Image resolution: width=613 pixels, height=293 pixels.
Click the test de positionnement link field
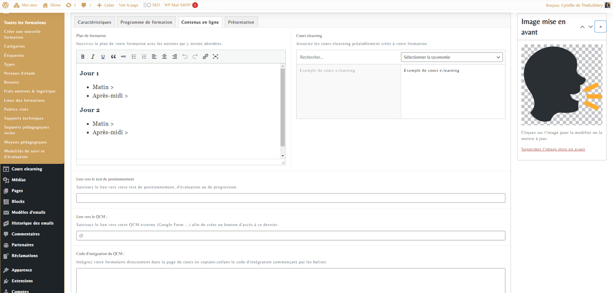pos(291,198)
